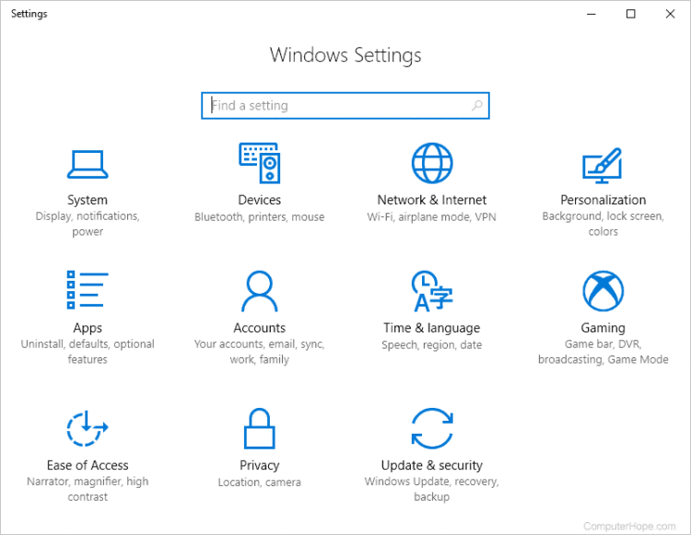The height and width of the screenshot is (535, 691).
Task: Open the Privacy padlock icon
Action: 260,428
